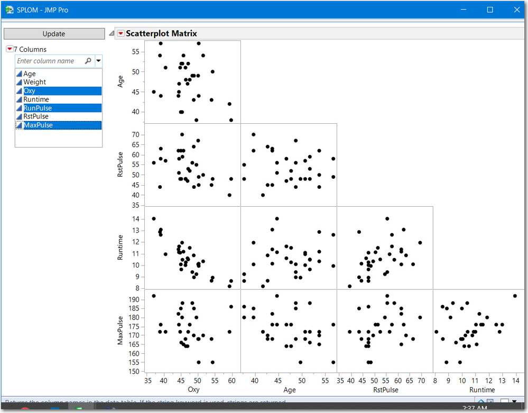Click the continuous-data icon beside Runtime
This screenshot has width=528, height=413.
pos(18,99)
